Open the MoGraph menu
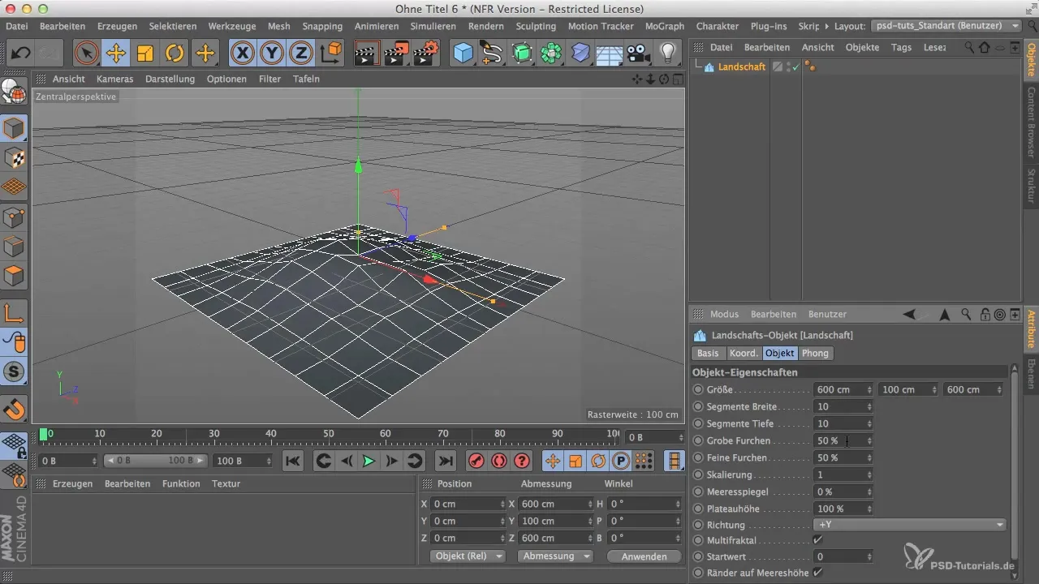The image size is (1039, 584). click(664, 26)
